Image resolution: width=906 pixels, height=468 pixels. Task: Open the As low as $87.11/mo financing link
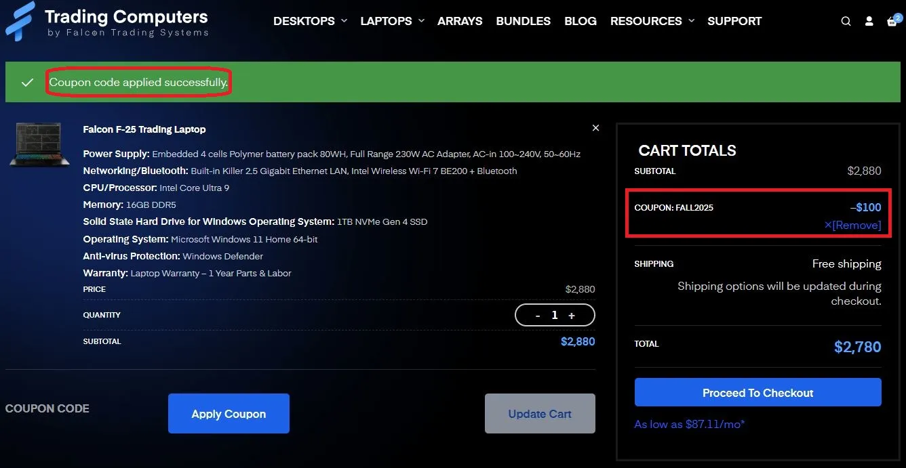[690, 424]
